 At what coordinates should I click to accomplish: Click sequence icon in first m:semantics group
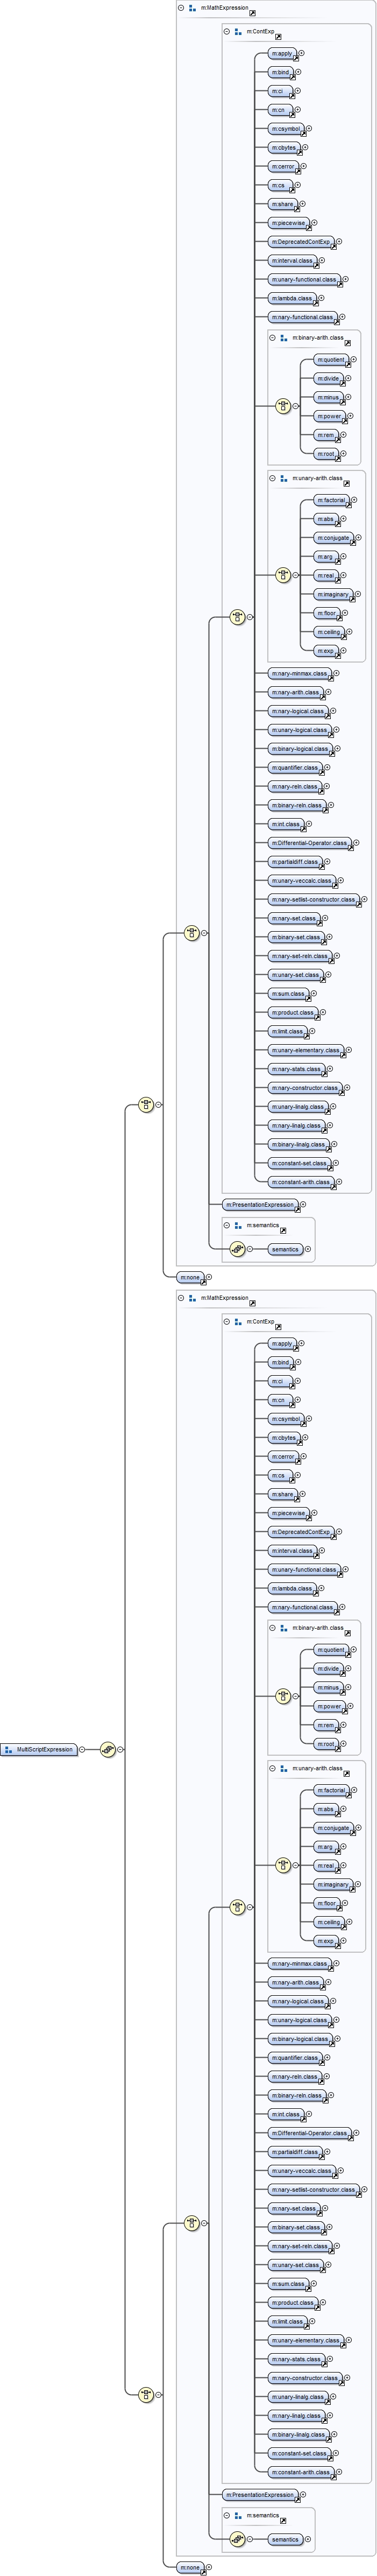237,1249
